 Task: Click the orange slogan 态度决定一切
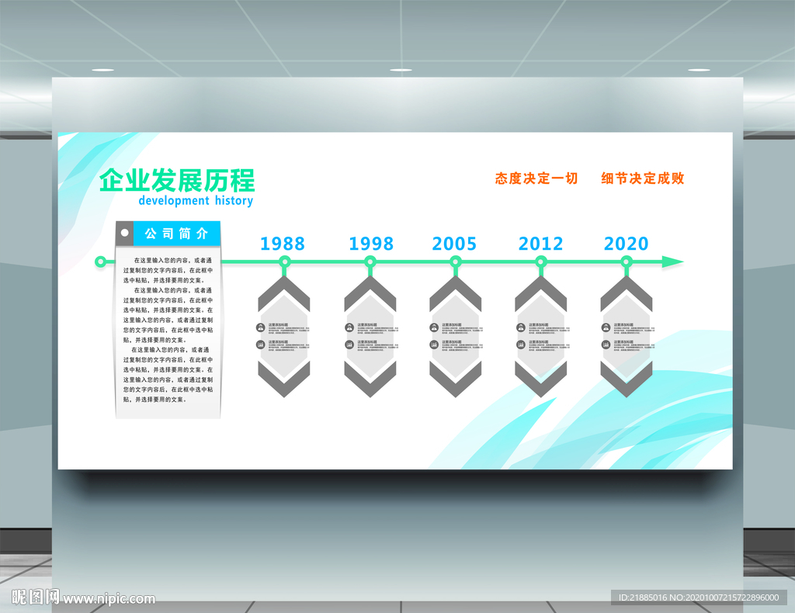click(536, 178)
